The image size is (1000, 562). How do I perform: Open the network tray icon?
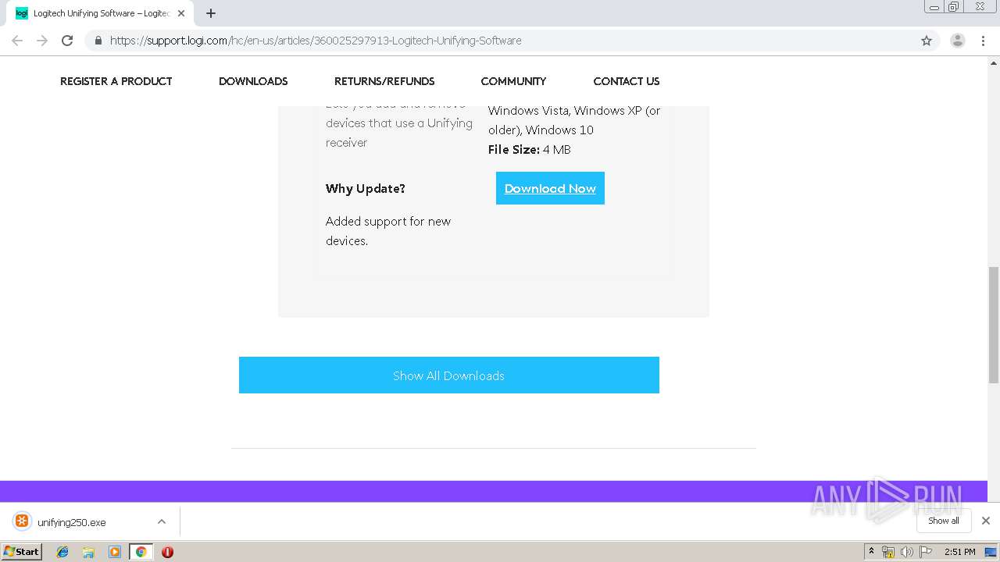[x=888, y=552]
